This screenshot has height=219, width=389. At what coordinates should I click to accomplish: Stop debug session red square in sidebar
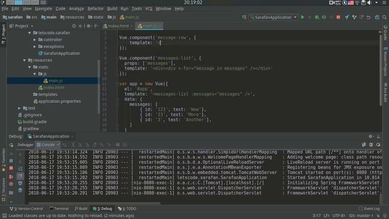(11, 168)
